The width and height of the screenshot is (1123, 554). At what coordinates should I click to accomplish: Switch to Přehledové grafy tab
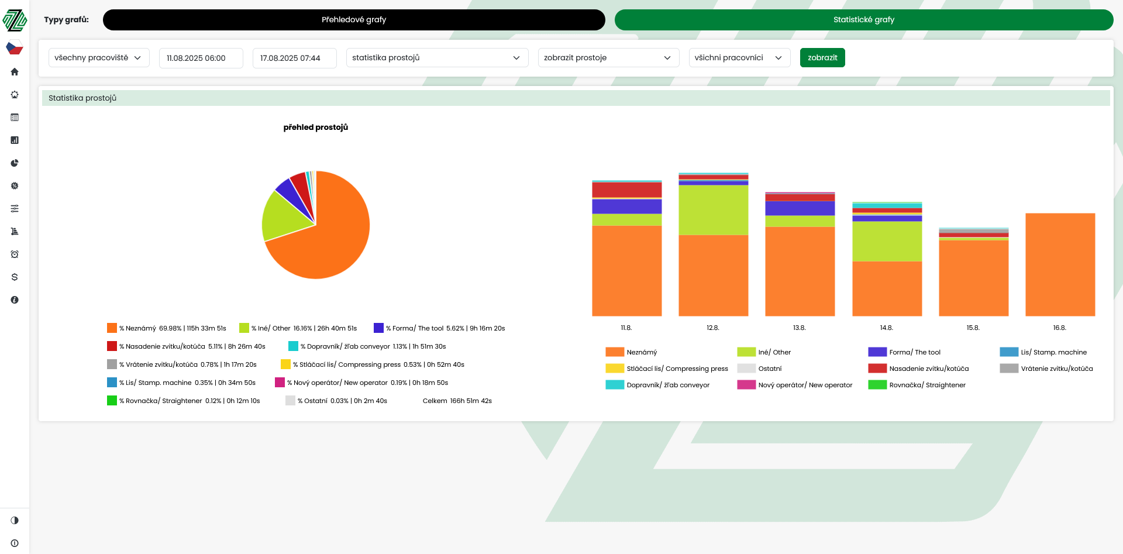pyautogui.click(x=354, y=20)
